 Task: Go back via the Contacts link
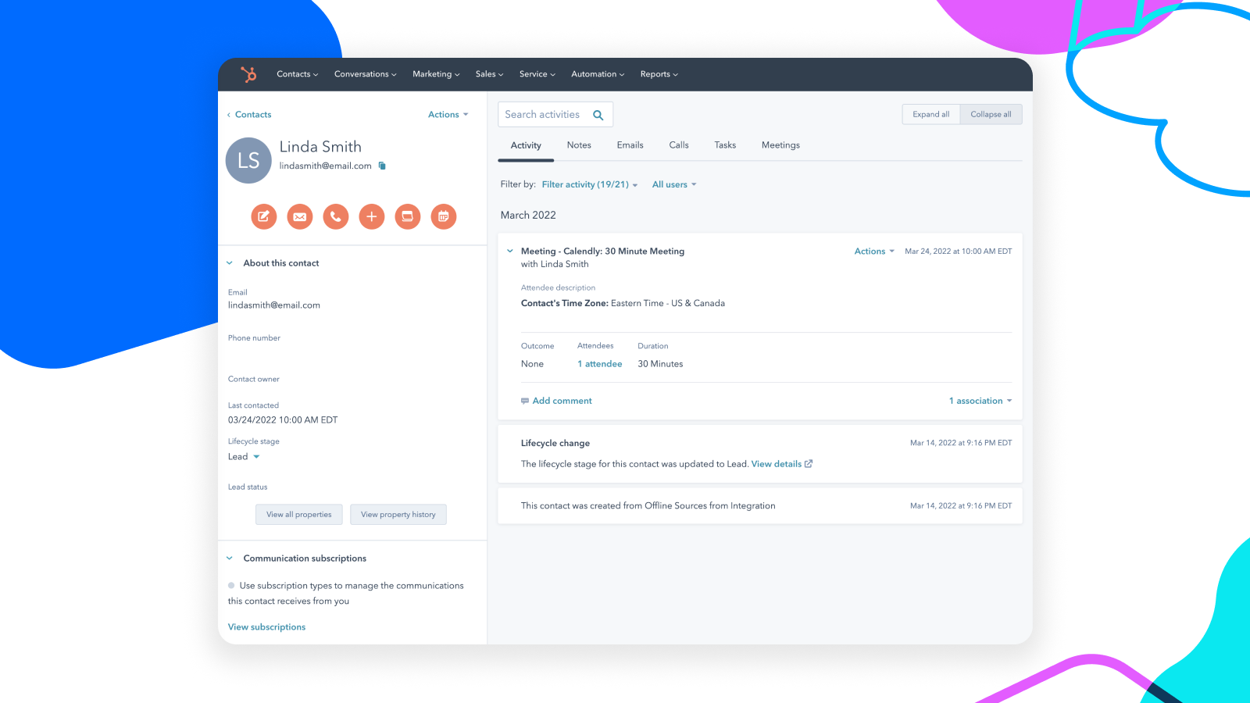[x=253, y=115]
